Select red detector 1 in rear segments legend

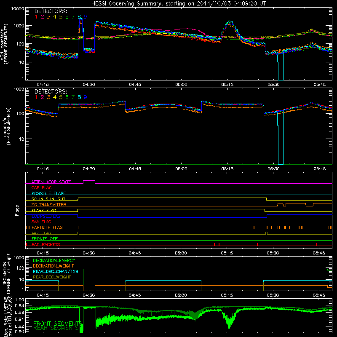click(x=36, y=97)
